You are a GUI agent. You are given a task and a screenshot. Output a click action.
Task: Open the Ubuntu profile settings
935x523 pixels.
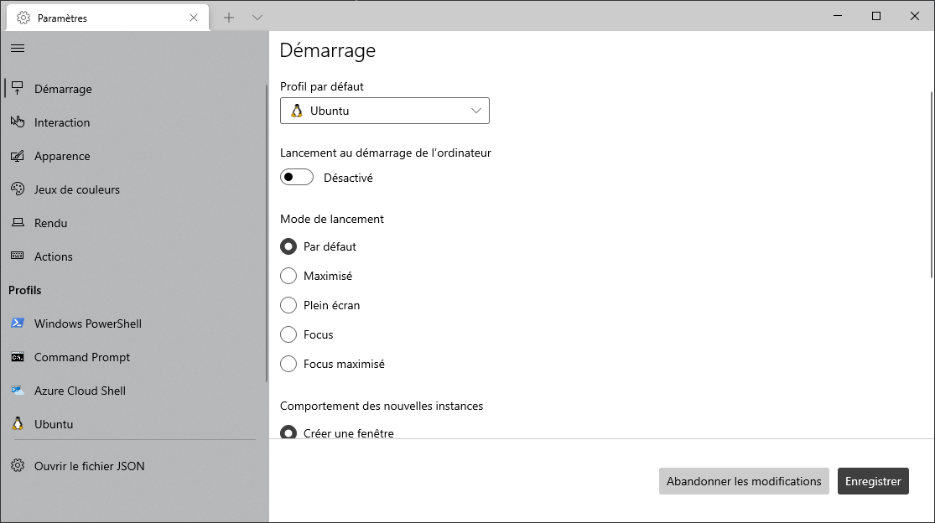(x=133, y=424)
